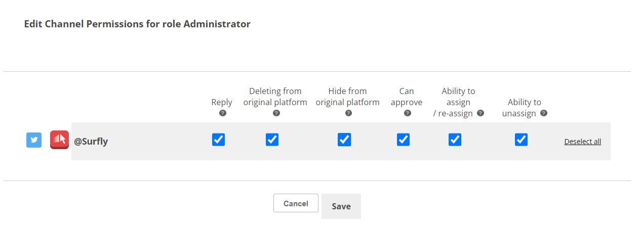Uncheck the Reply permission checkbox
The width and height of the screenshot is (640, 226).
pyautogui.click(x=218, y=140)
